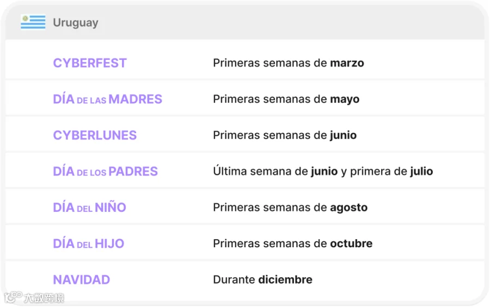
Task: Select the CYBERLUNES event name
Action: [x=95, y=135]
